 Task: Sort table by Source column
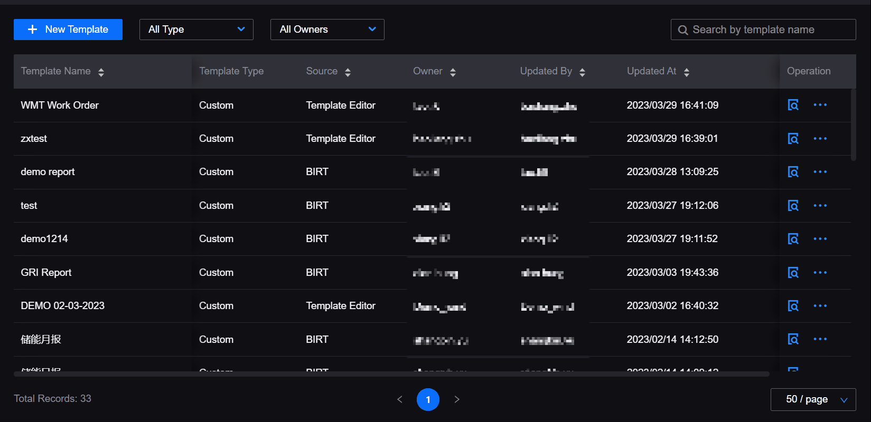pyautogui.click(x=348, y=72)
